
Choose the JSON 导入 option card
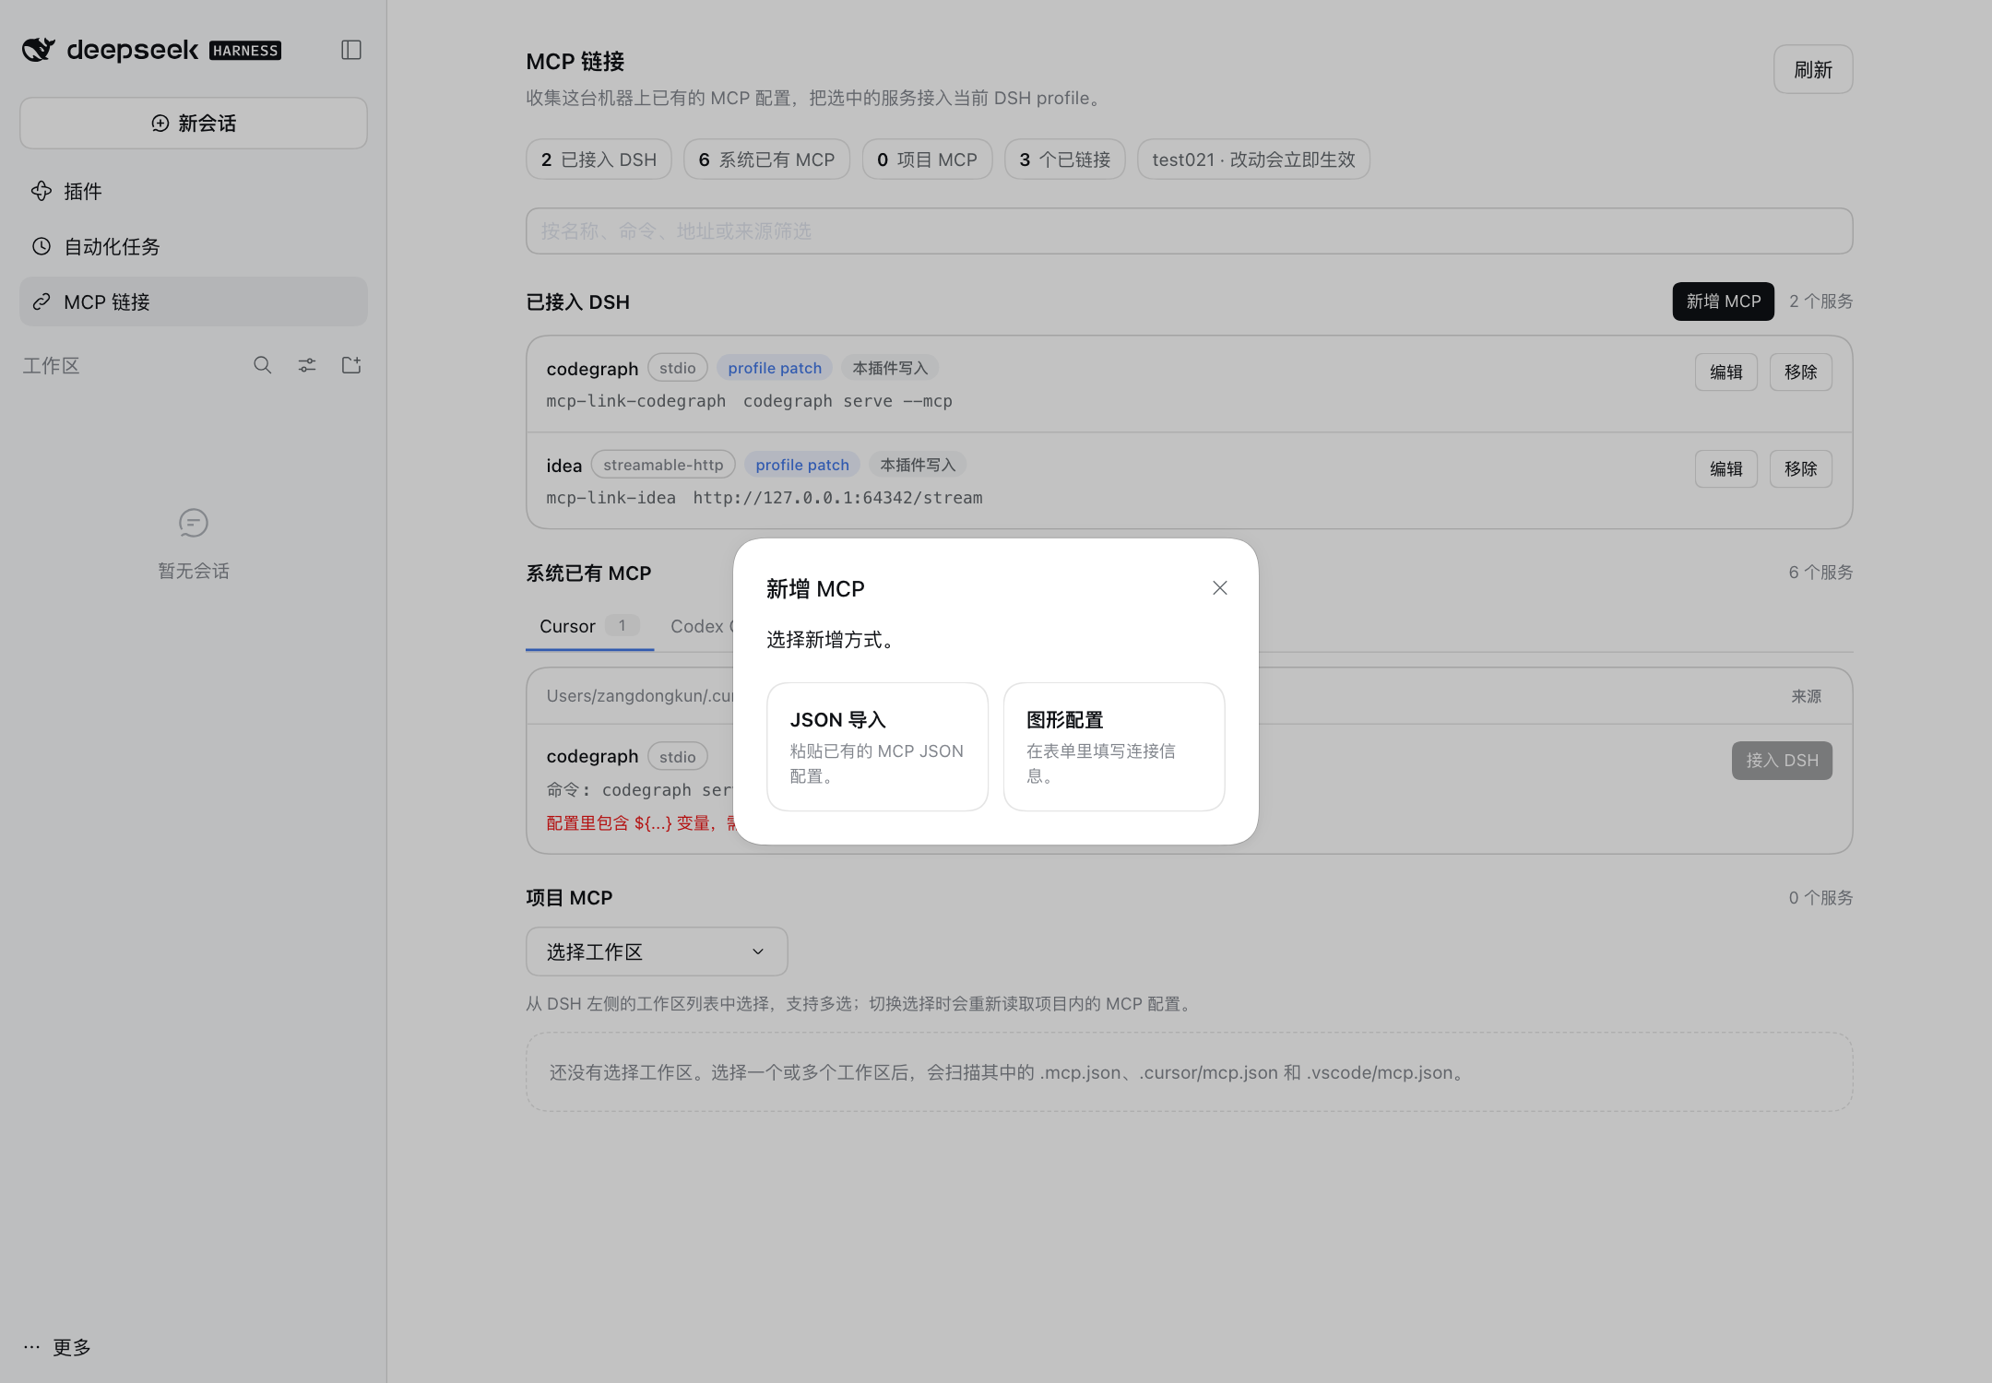[877, 747]
